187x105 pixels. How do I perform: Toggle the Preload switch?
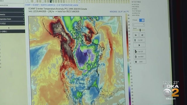pyautogui.click(x=142, y=20)
